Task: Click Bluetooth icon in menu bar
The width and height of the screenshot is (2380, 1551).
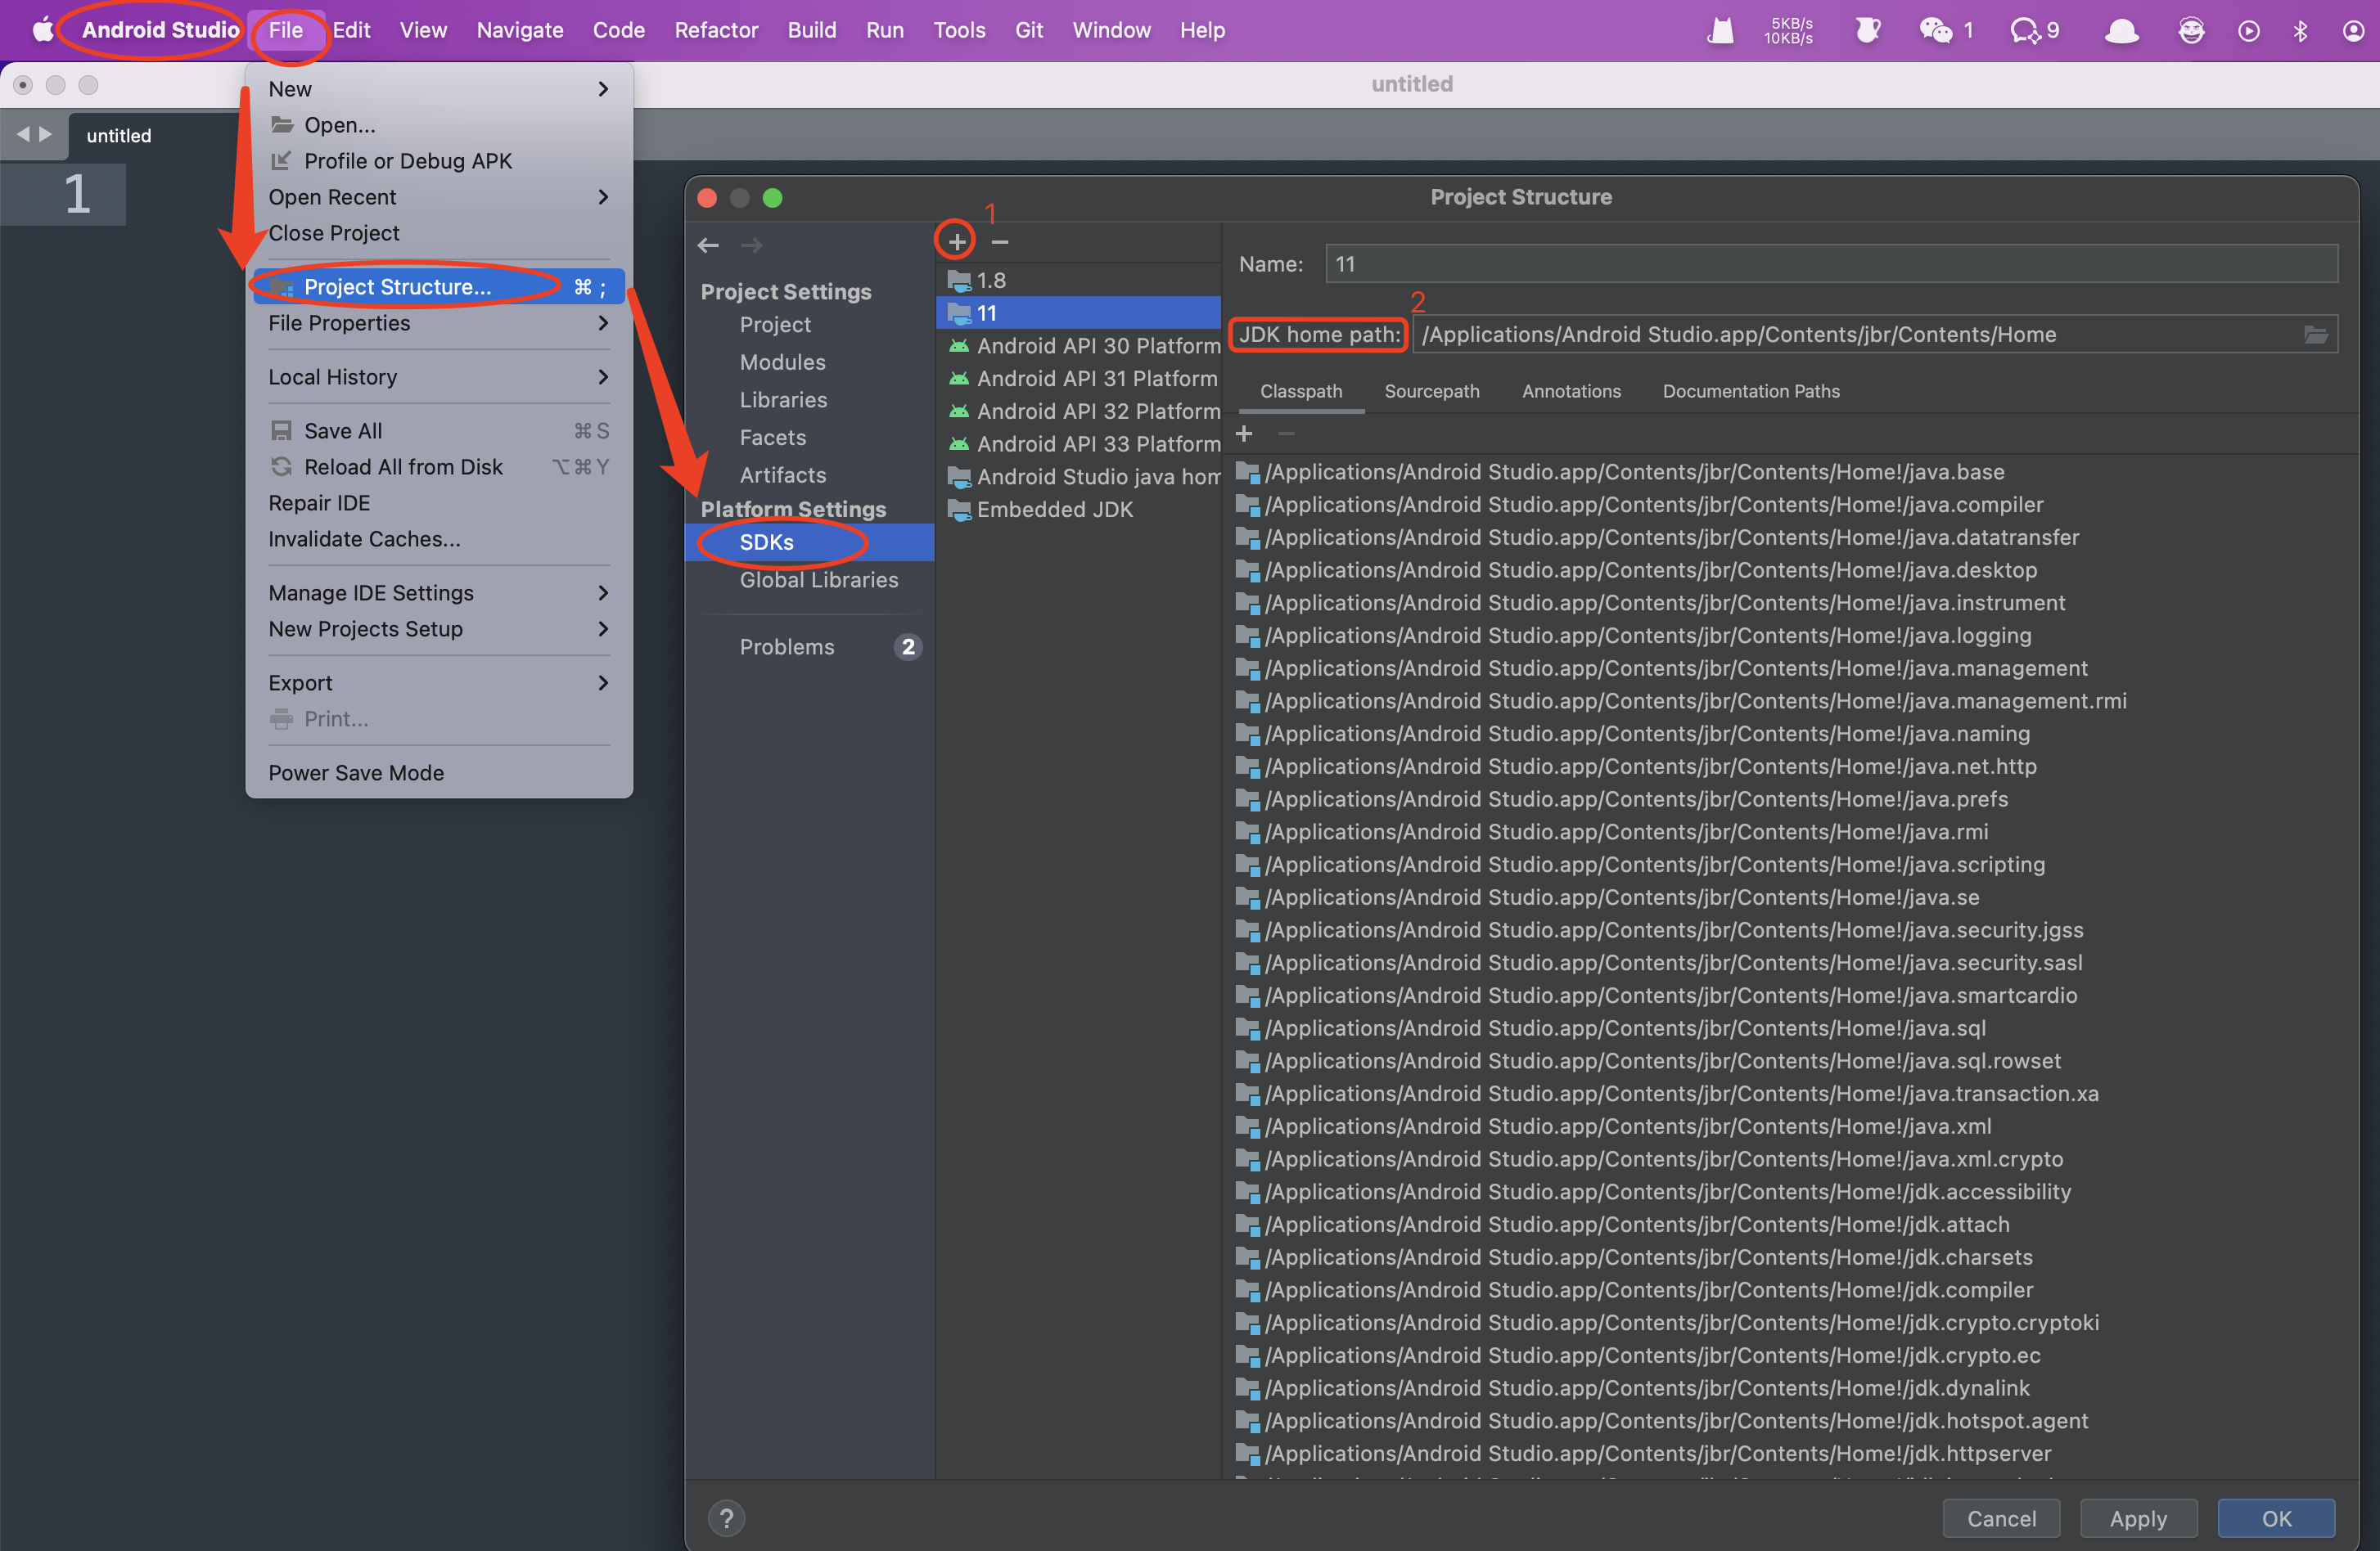Action: pyautogui.click(x=2300, y=31)
